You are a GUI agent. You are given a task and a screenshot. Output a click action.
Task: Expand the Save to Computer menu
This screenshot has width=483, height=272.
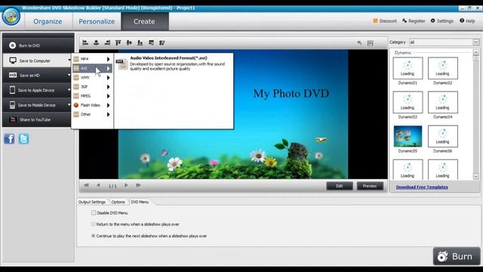(x=37, y=60)
